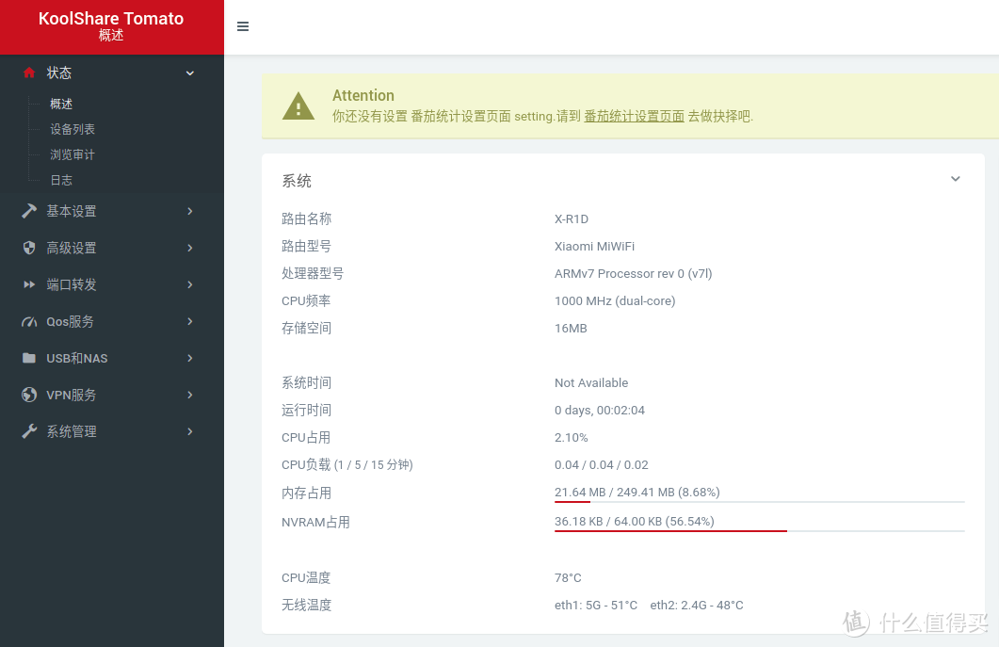Click the NVRAM占用 usage progress bar
Screen dimensions: 999x647
(759, 530)
